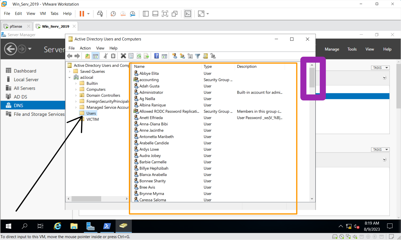Image resolution: width=401 pixels, height=240 pixels.
Task: Open the Action menu in Active Directory window
Action: pyautogui.click(x=85, y=48)
